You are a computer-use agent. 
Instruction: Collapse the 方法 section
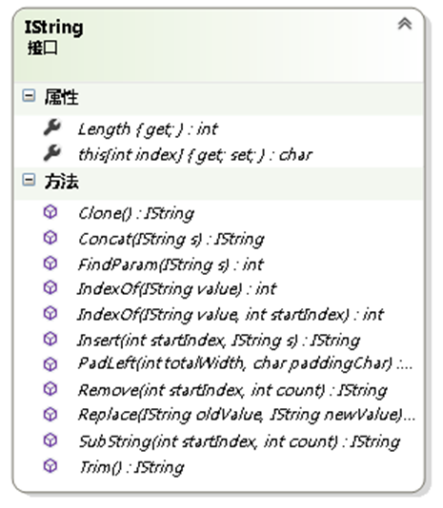tap(29, 180)
